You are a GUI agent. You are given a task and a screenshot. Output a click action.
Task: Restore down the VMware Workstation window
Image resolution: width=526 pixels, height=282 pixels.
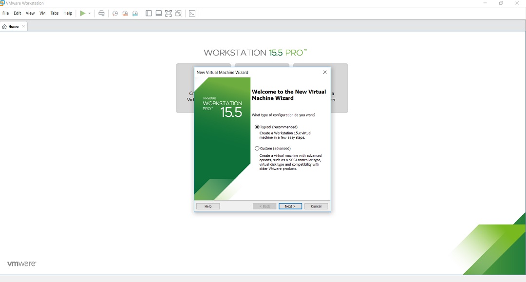coord(501,3)
